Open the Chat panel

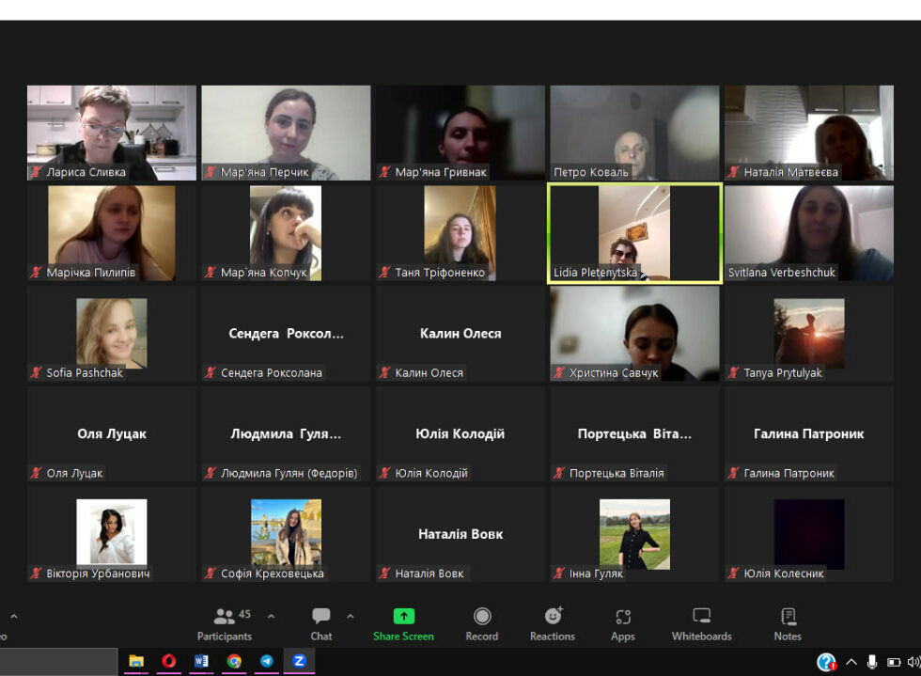321,624
